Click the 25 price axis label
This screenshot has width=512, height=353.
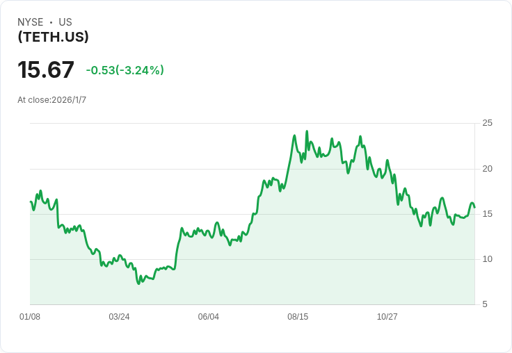point(488,123)
